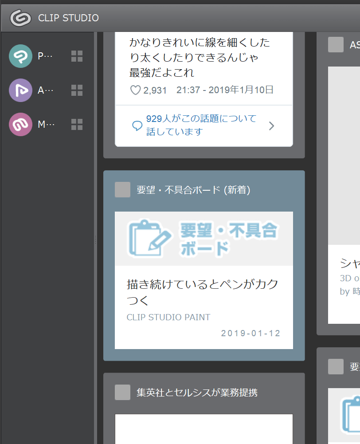Click the gray square beside 要望・不具合ボード (新着)

[x=122, y=190]
